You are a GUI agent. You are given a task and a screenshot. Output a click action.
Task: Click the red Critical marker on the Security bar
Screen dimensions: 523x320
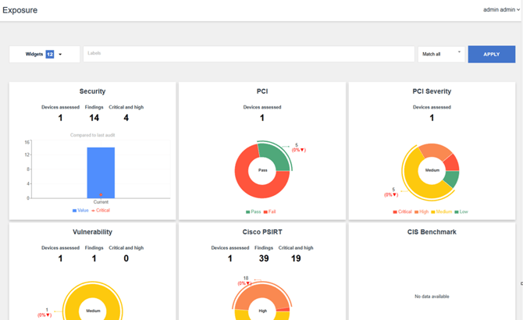point(101,194)
